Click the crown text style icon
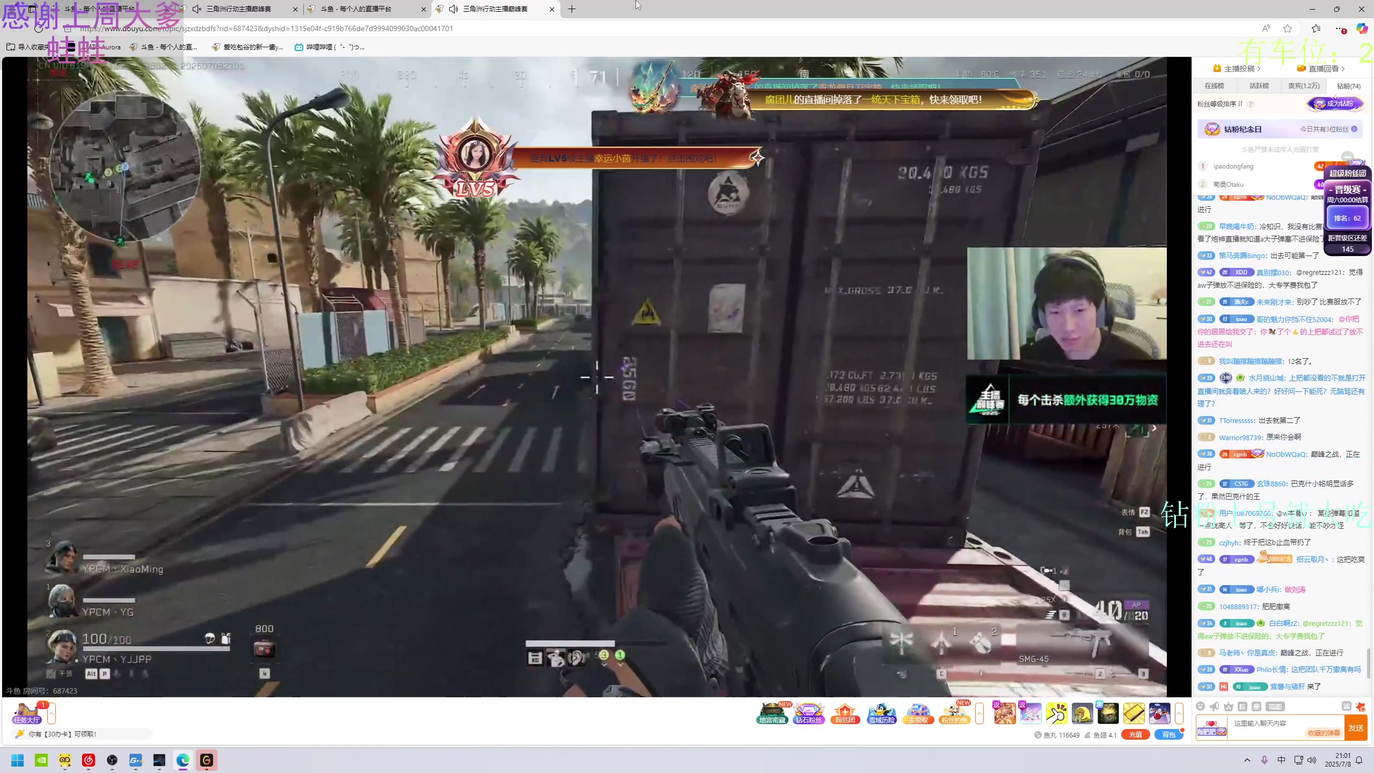This screenshot has height=773, width=1374. tap(1229, 706)
